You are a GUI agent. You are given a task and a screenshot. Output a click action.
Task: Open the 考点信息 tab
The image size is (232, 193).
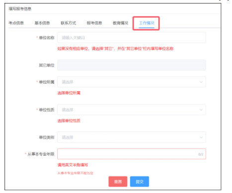pyautogui.click(x=16, y=23)
